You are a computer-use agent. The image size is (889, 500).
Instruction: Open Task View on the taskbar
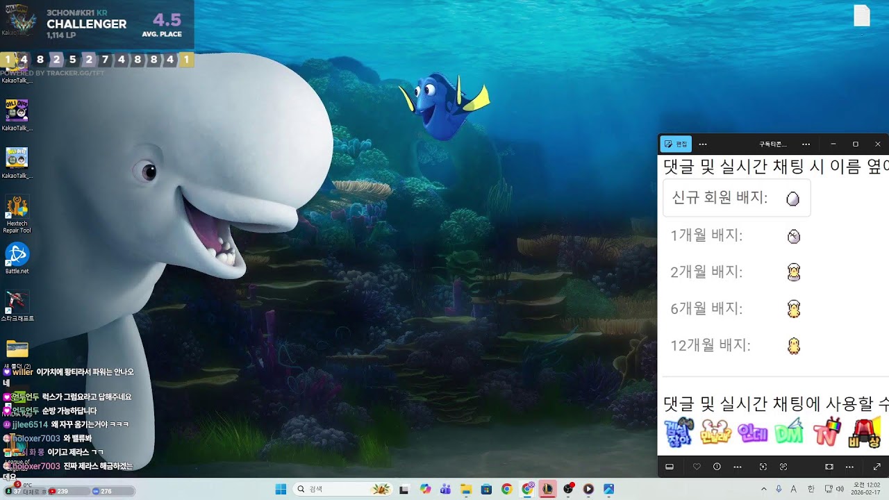[404, 489]
